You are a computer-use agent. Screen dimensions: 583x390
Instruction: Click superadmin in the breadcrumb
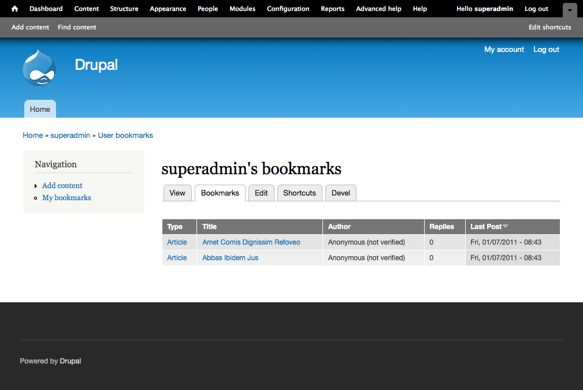(70, 136)
